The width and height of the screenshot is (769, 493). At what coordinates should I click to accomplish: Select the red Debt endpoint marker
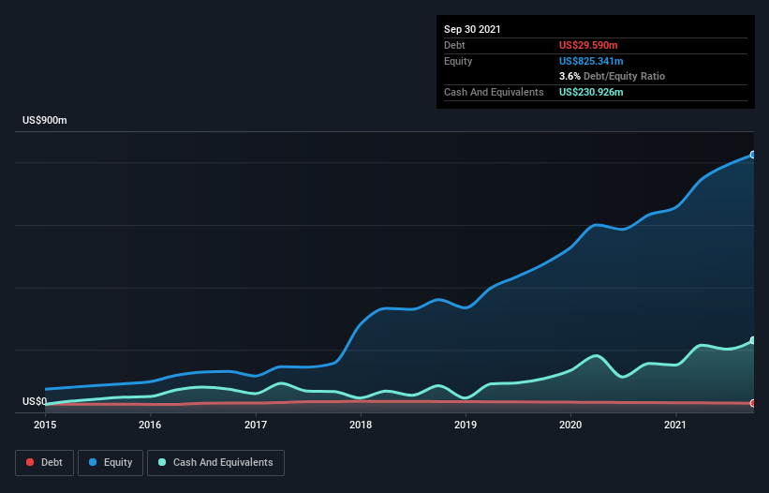(x=753, y=403)
